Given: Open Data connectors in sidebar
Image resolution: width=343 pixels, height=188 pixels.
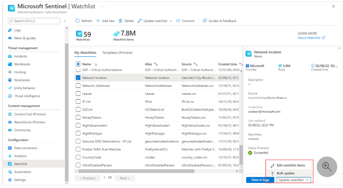Looking at the screenshot, I should click(26, 148).
